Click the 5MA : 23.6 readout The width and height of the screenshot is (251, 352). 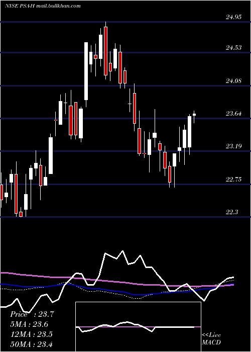(x=29, y=324)
